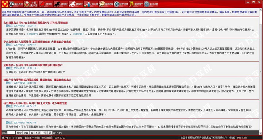The width and height of the screenshot is (263, 140).
Task: Click the 搜索 search button
Action: click(19, 133)
